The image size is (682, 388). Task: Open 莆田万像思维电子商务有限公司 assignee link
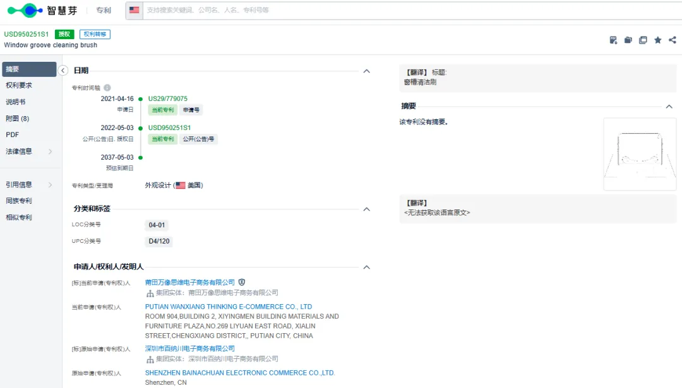pos(190,283)
